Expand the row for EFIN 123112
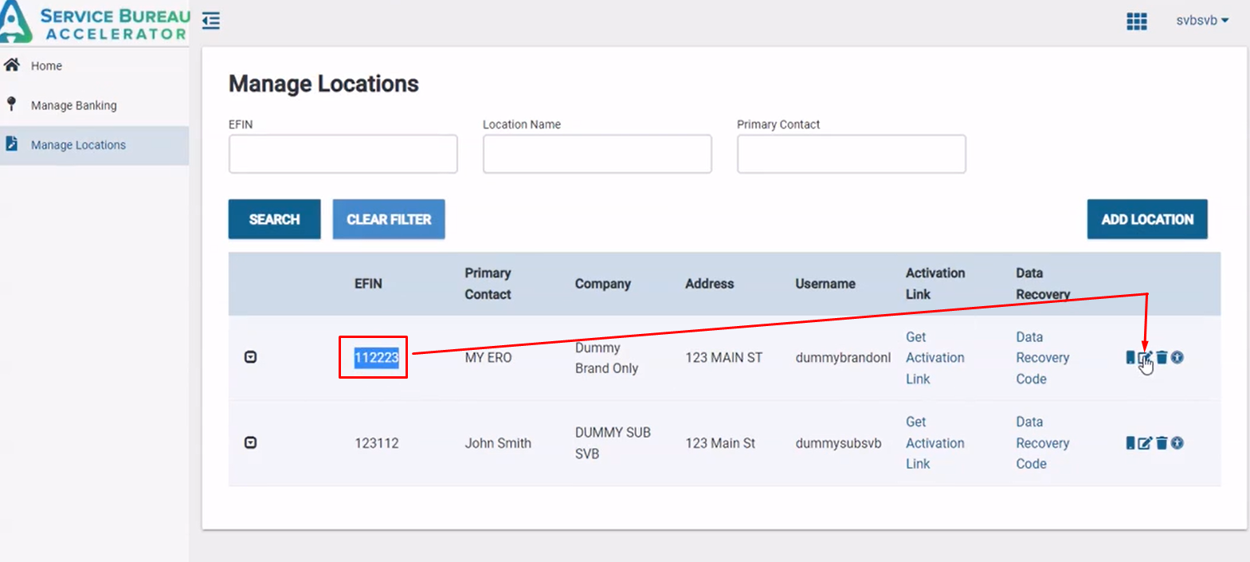 (250, 442)
